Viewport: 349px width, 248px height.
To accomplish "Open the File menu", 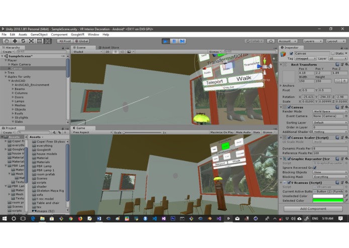I will point(4,35).
